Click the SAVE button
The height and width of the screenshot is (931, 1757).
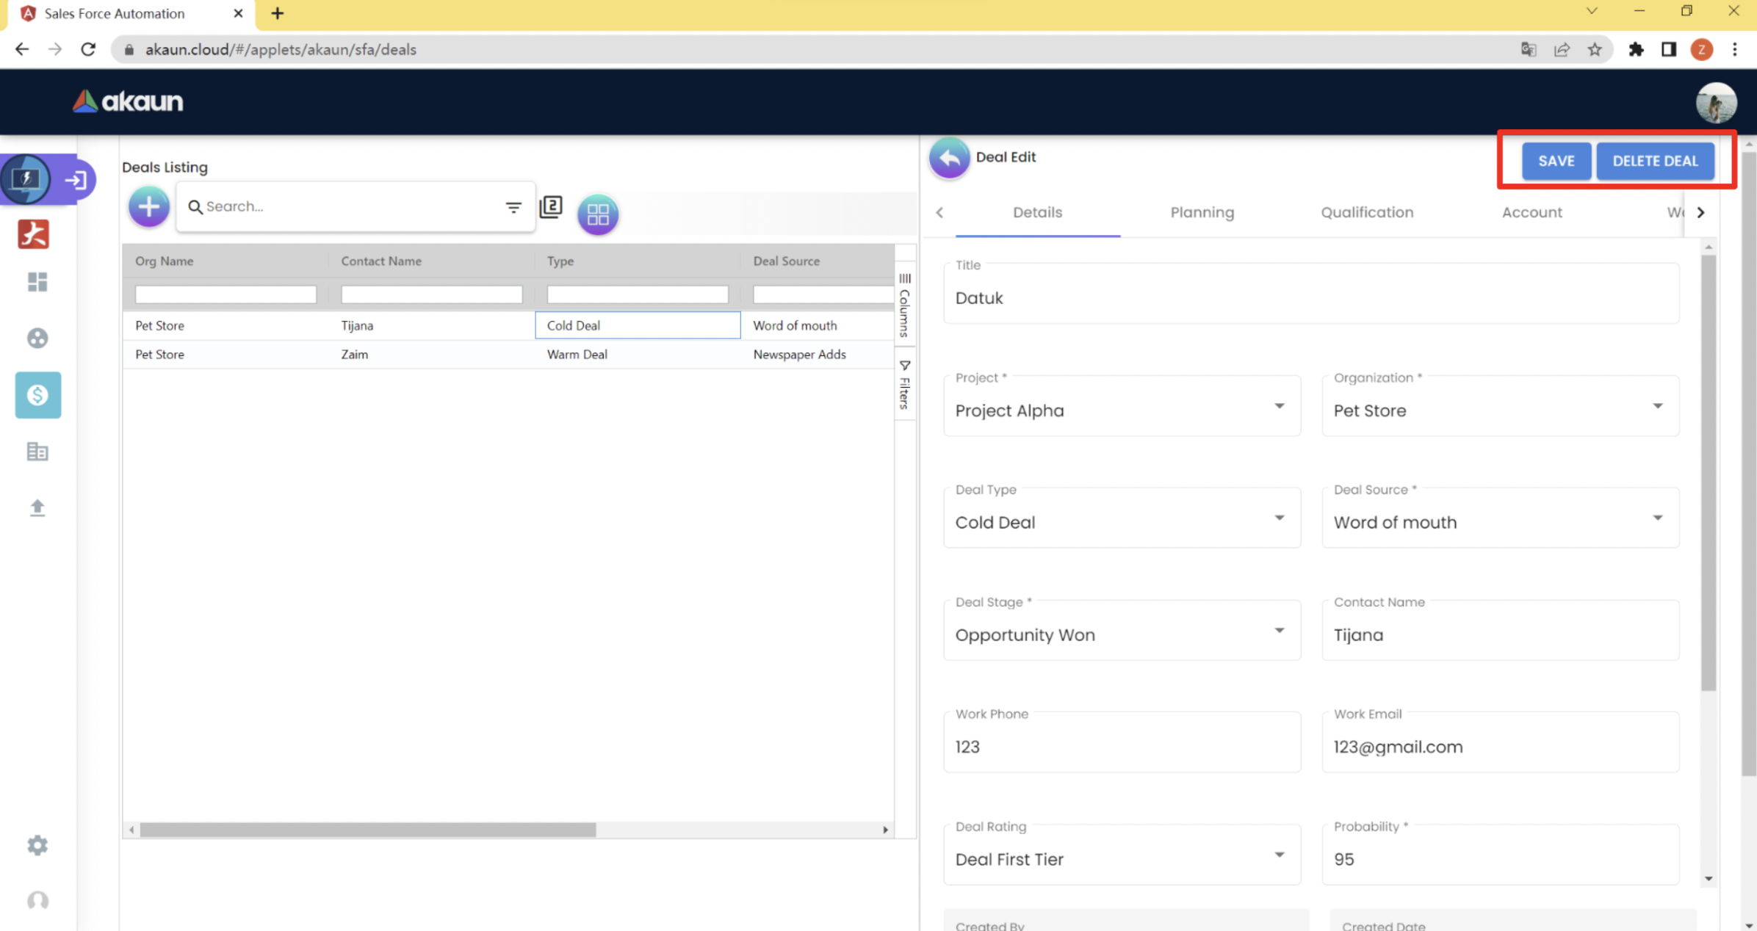pos(1556,161)
